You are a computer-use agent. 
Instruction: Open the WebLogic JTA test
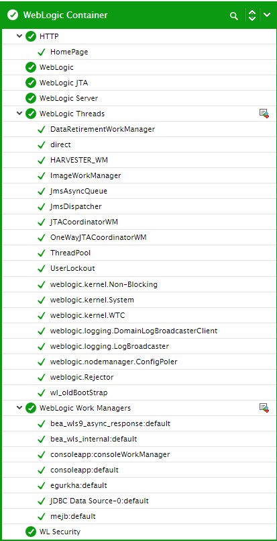(64, 83)
